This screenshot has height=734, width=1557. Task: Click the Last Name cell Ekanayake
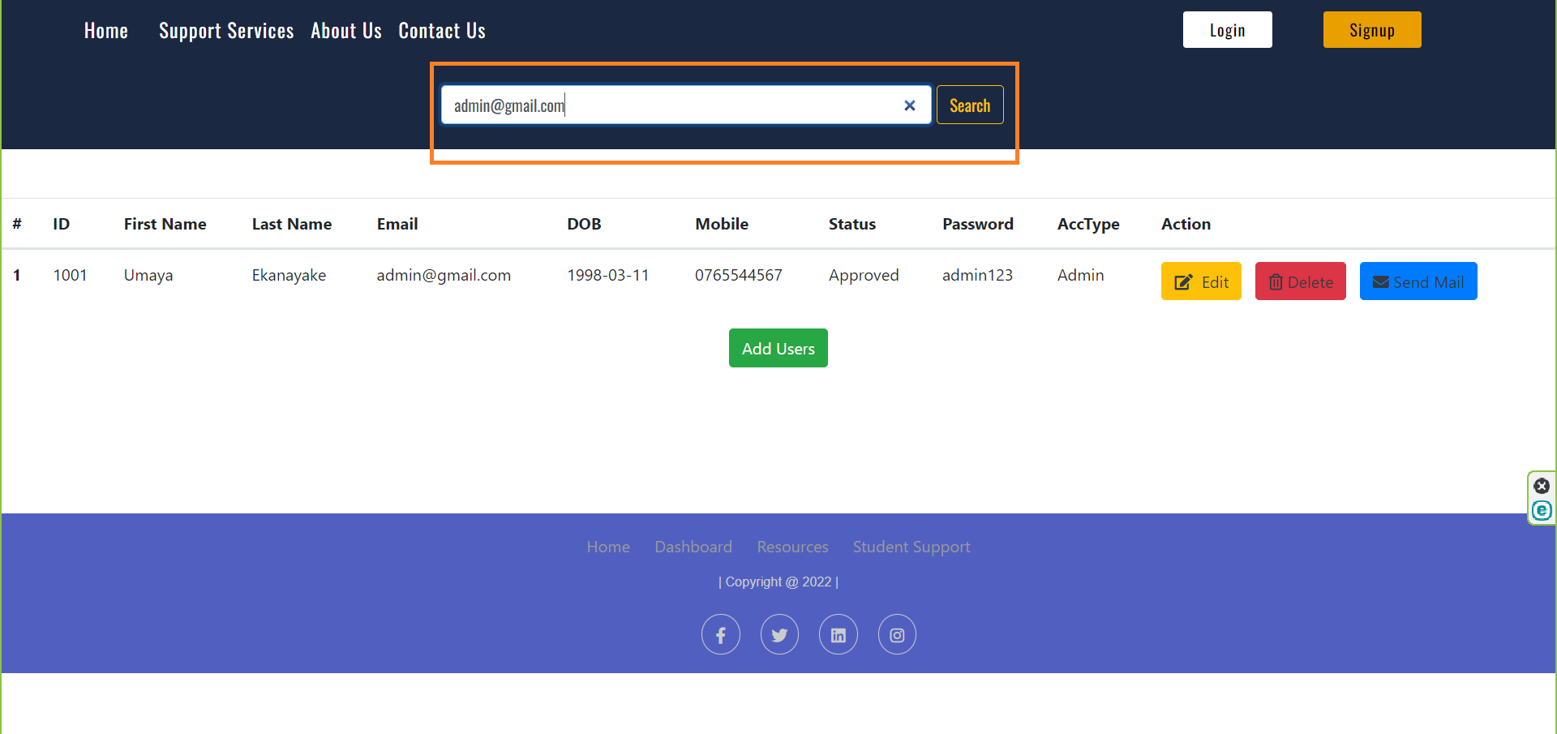coord(289,275)
